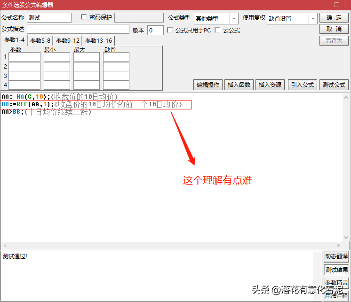The height and width of the screenshot is (302, 351).
Task: Open the 参数5-8 tab
Action: coord(40,41)
